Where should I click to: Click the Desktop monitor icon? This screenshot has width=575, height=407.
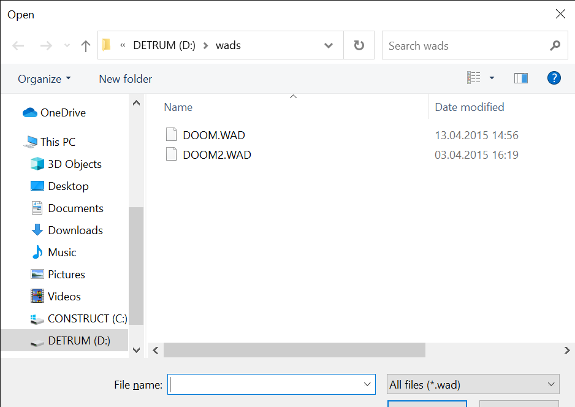(x=37, y=186)
